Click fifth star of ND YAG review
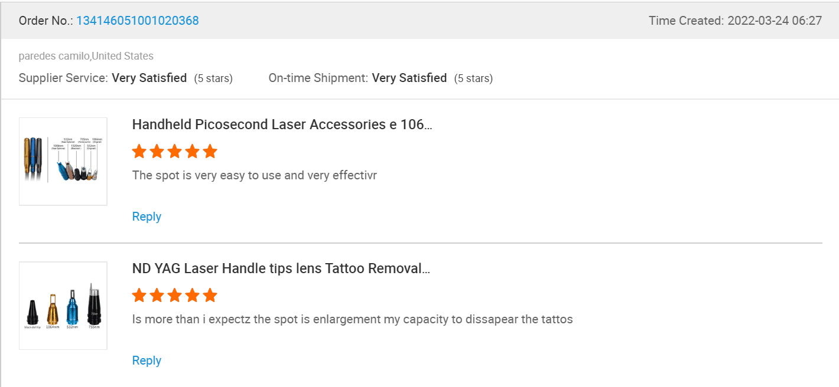 pyautogui.click(x=210, y=296)
